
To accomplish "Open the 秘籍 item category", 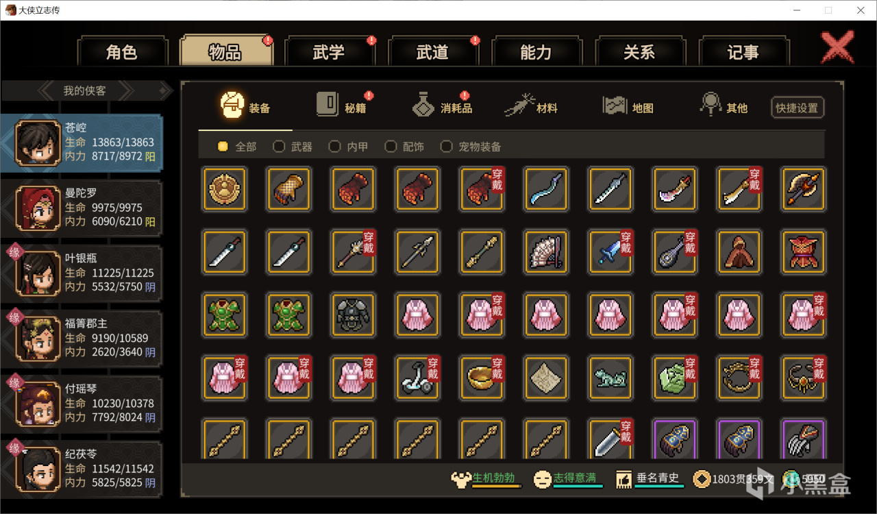I will pyautogui.click(x=341, y=106).
